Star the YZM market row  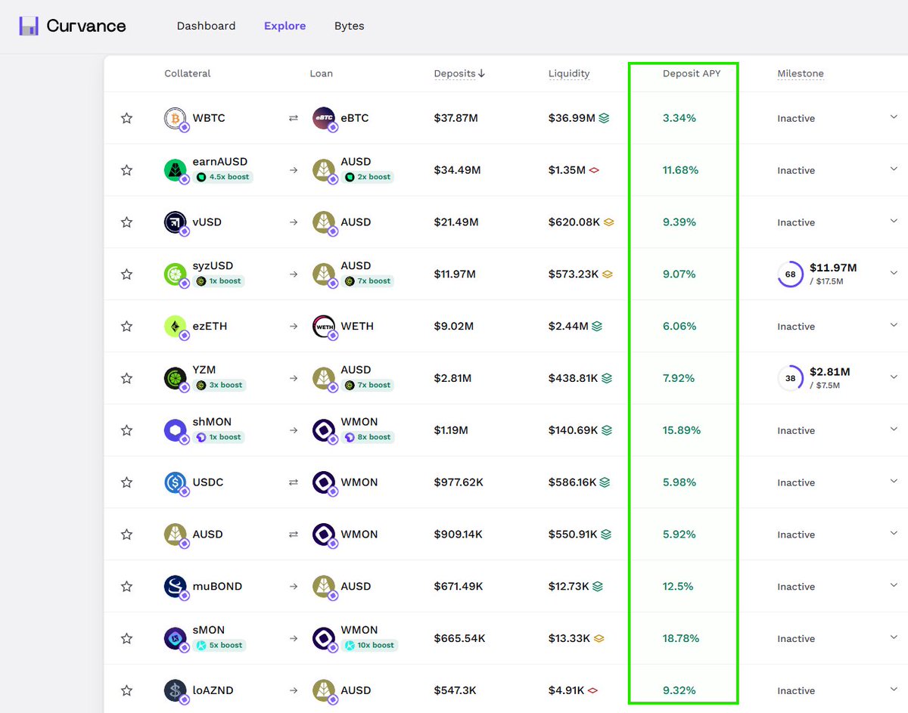point(126,378)
